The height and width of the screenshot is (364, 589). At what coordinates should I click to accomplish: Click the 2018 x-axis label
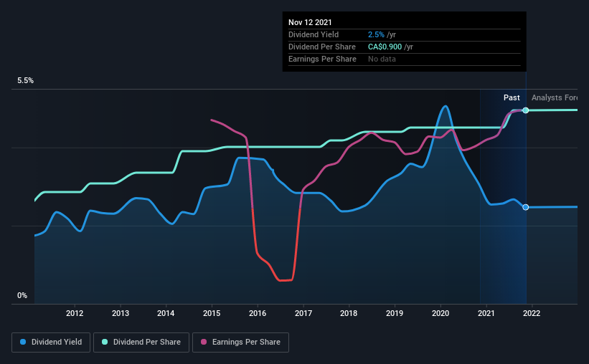[349, 313]
